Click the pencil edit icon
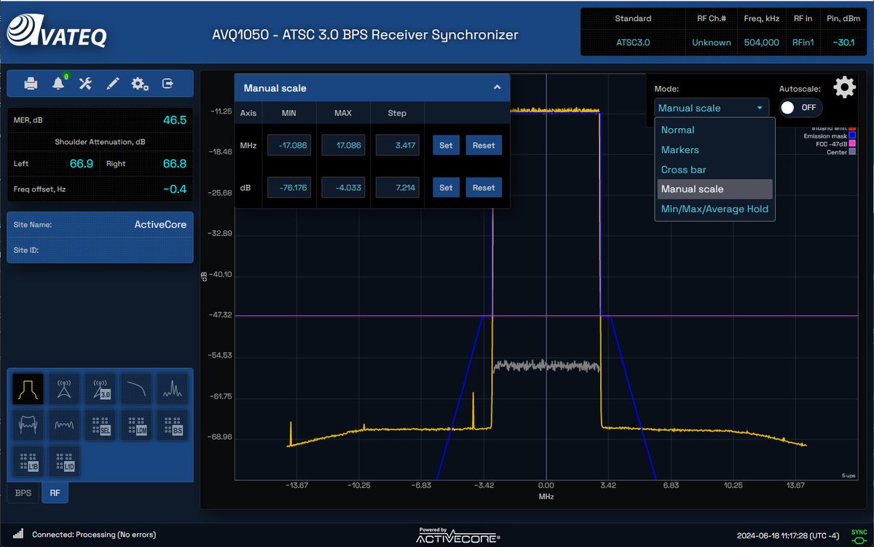 [x=112, y=84]
